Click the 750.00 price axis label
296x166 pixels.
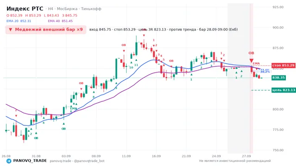coord(278,150)
